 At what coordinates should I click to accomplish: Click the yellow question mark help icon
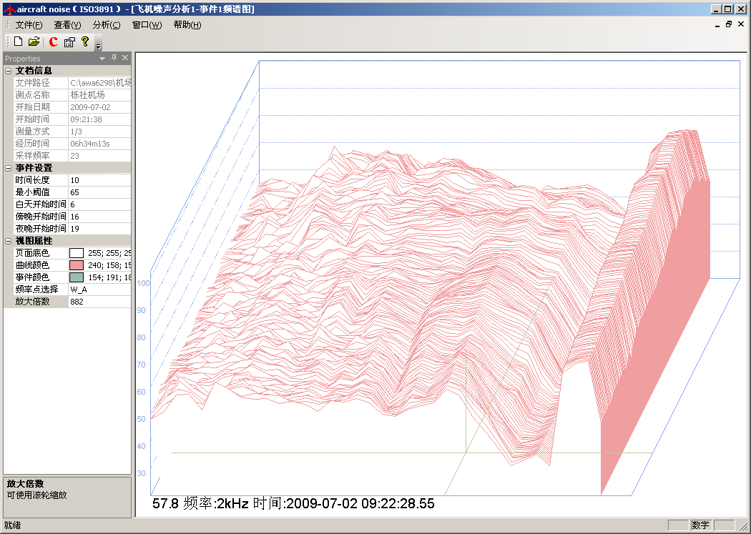[x=84, y=41]
